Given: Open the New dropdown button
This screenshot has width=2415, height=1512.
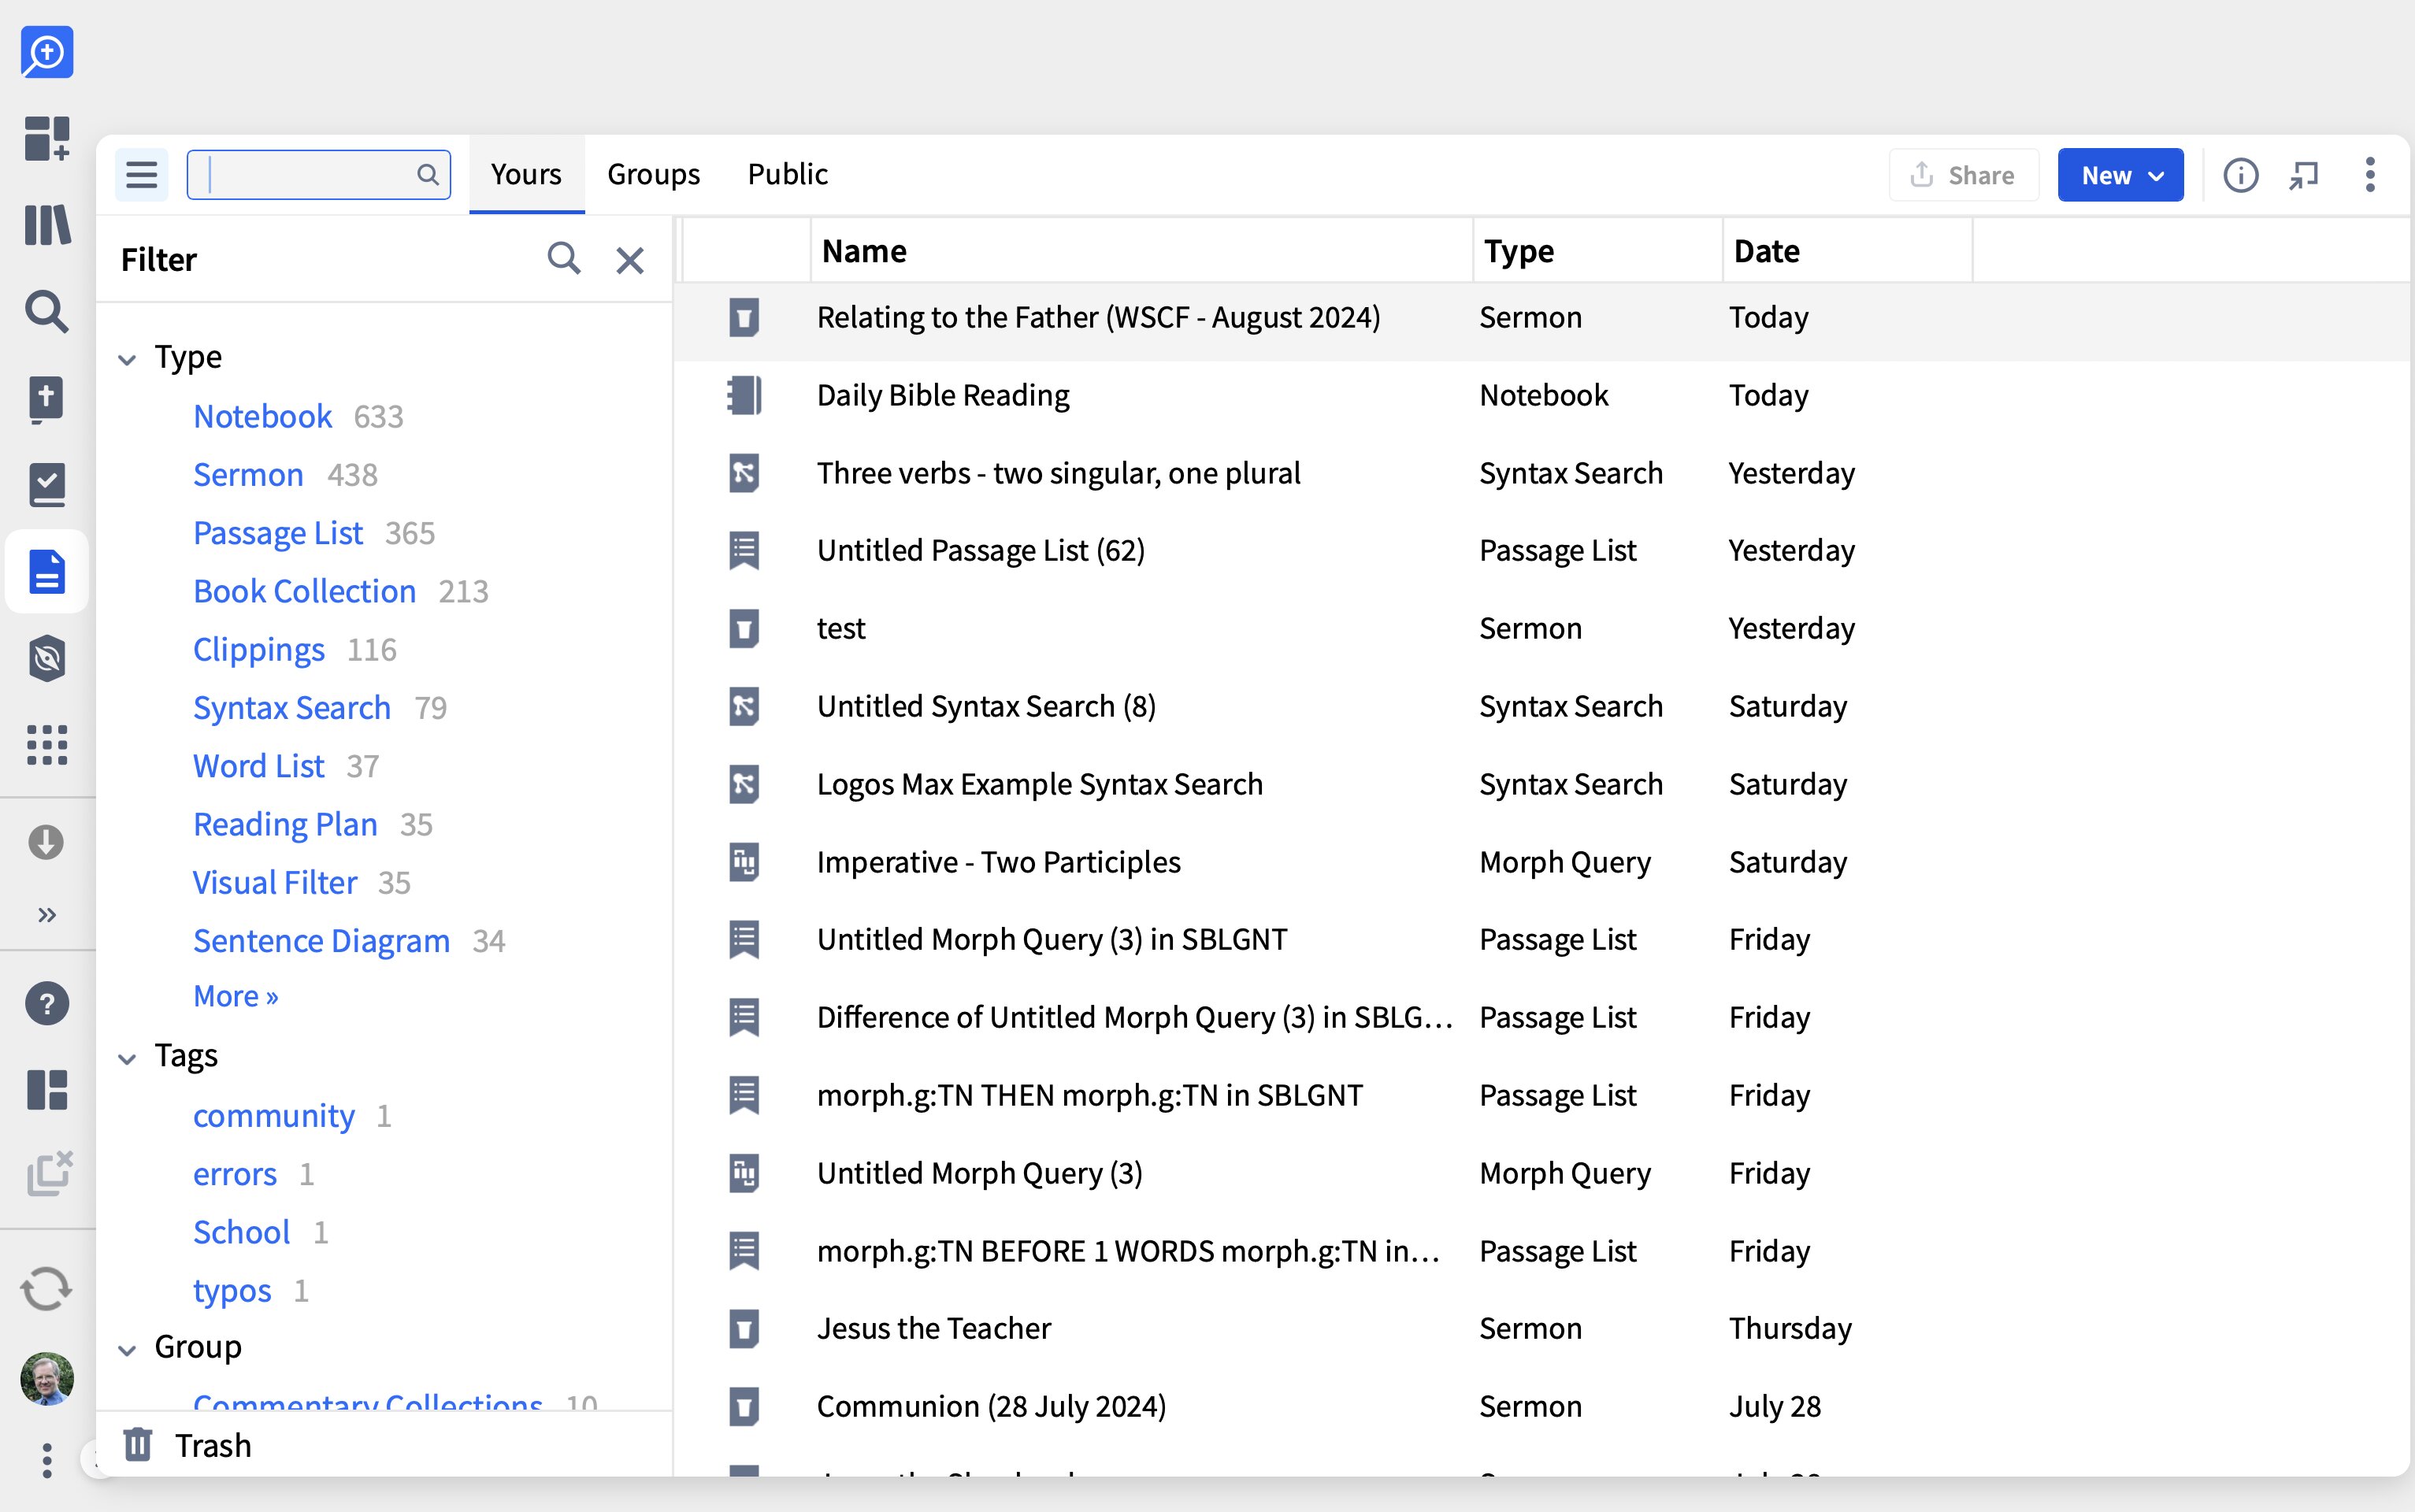Looking at the screenshot, I should tap(2120, 175).
